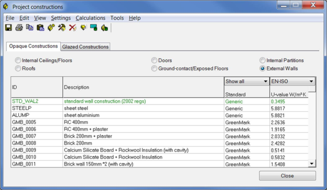Viewport: 327px width, 190px height.
Task: Open the Settings menu
Action: coord(61,18)
